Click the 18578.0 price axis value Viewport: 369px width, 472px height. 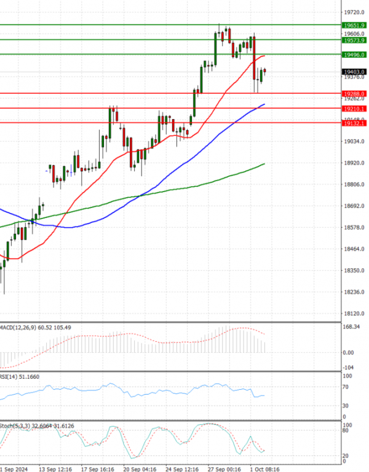tap(354, 228)
